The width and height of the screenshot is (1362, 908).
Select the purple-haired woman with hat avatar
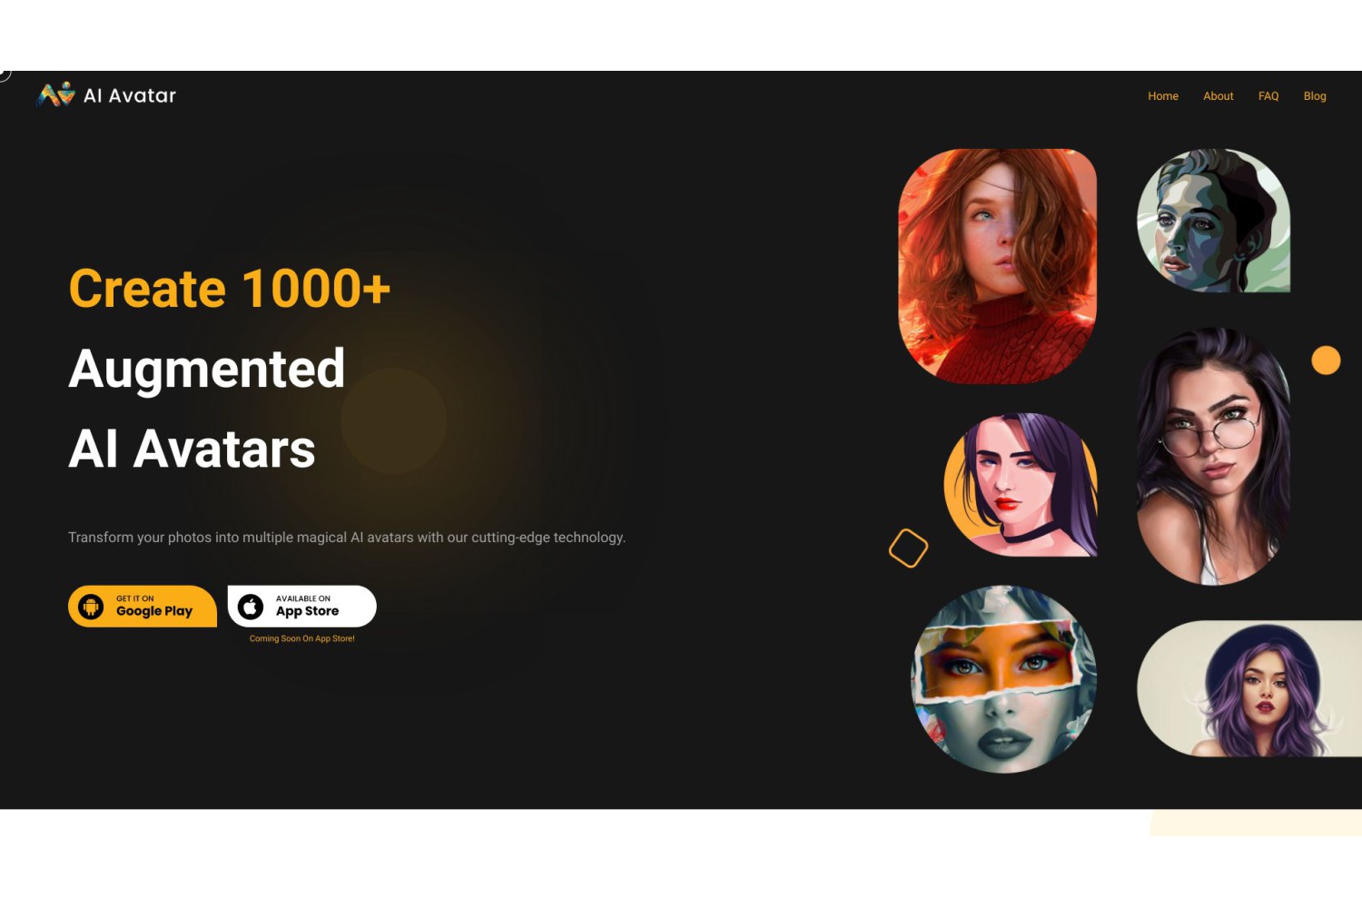coord(1249,688)
